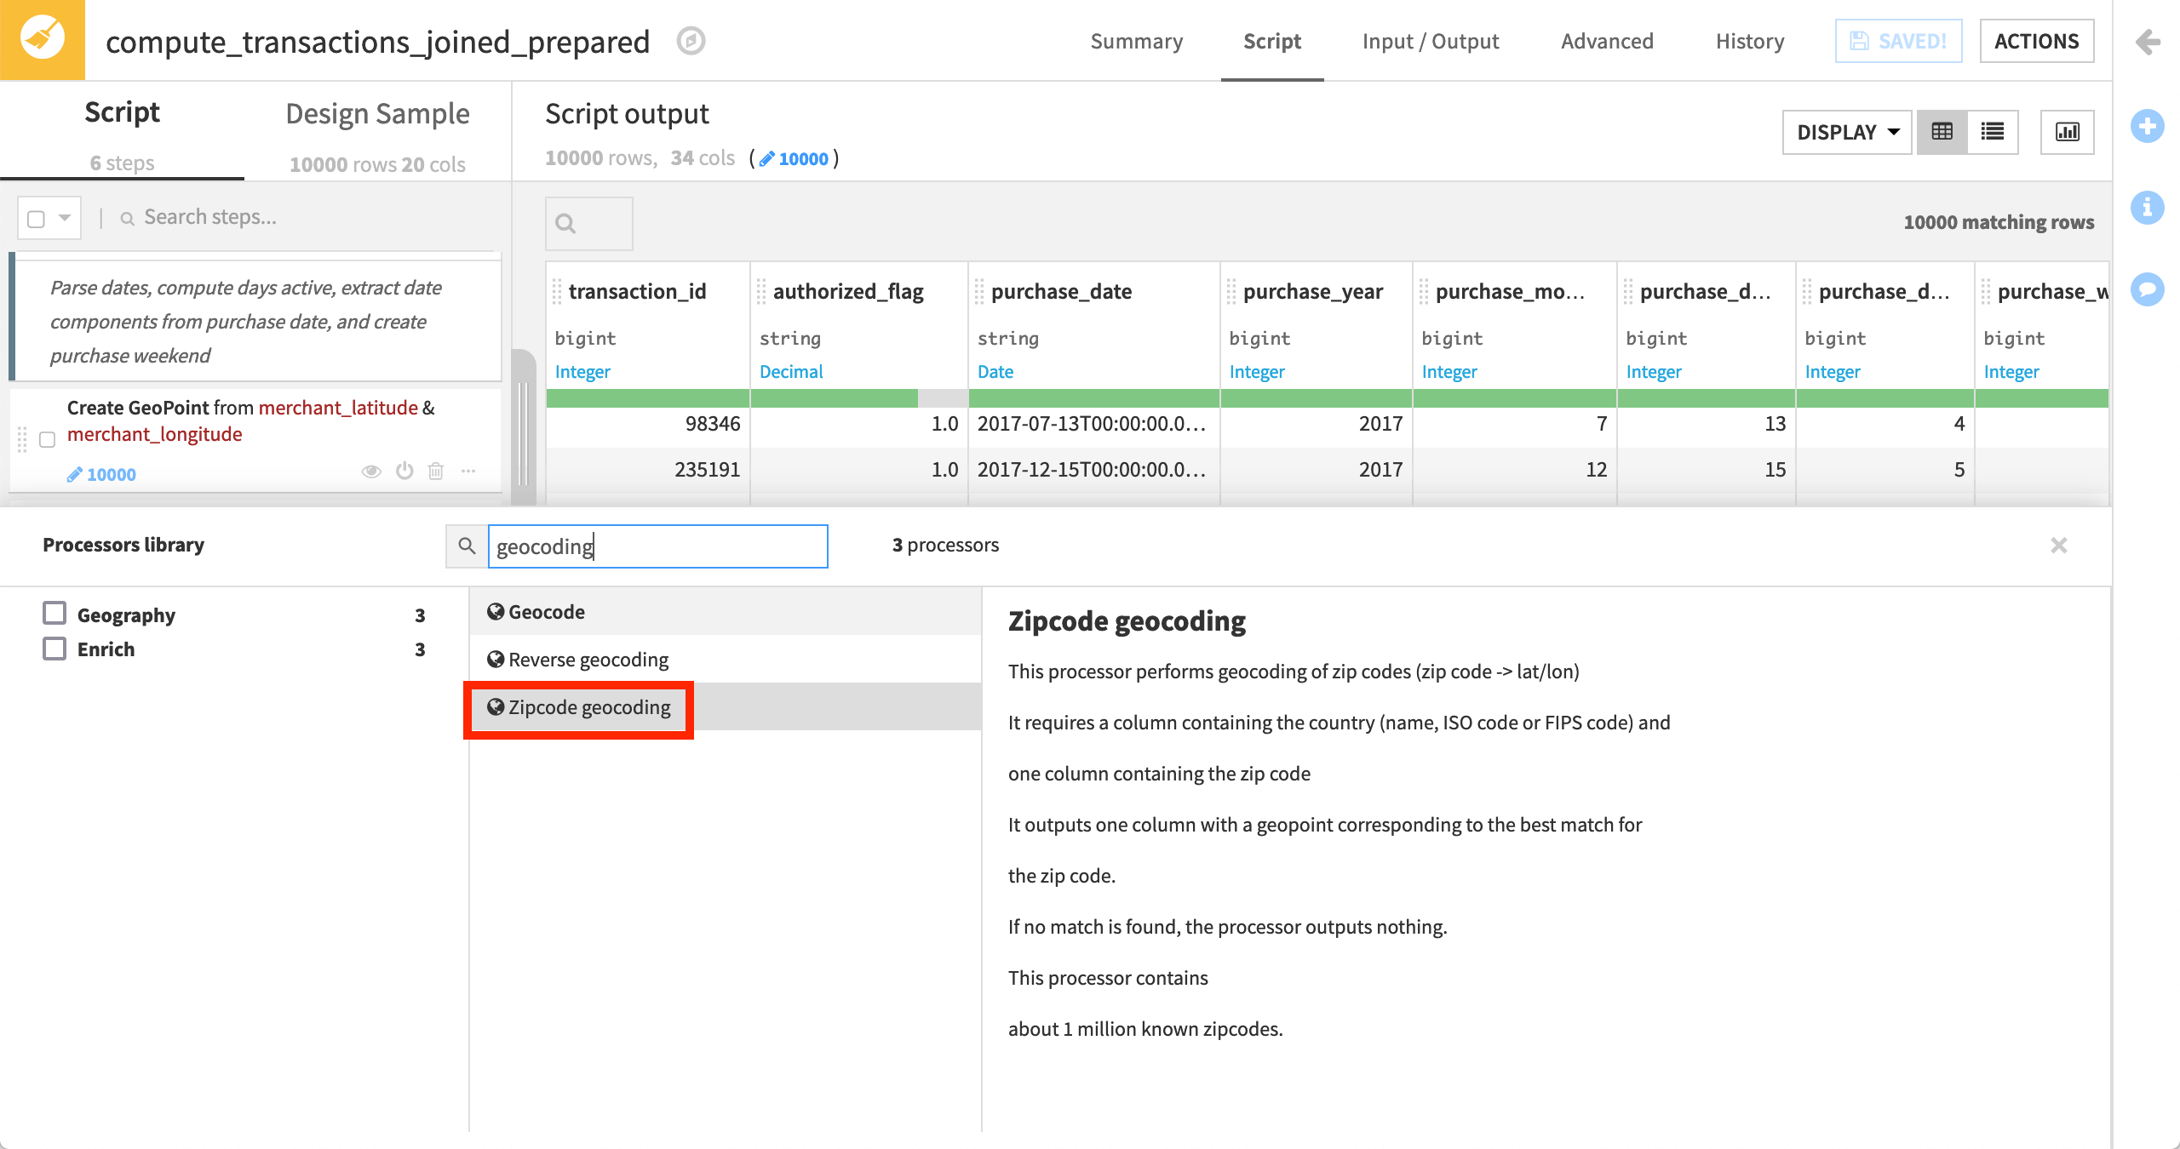Open the Integer meaning of transaction_id
The image size is (2180, 1149).
(582, 372)
